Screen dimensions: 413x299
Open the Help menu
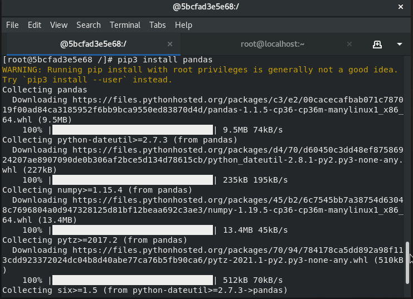click(183, 25)
